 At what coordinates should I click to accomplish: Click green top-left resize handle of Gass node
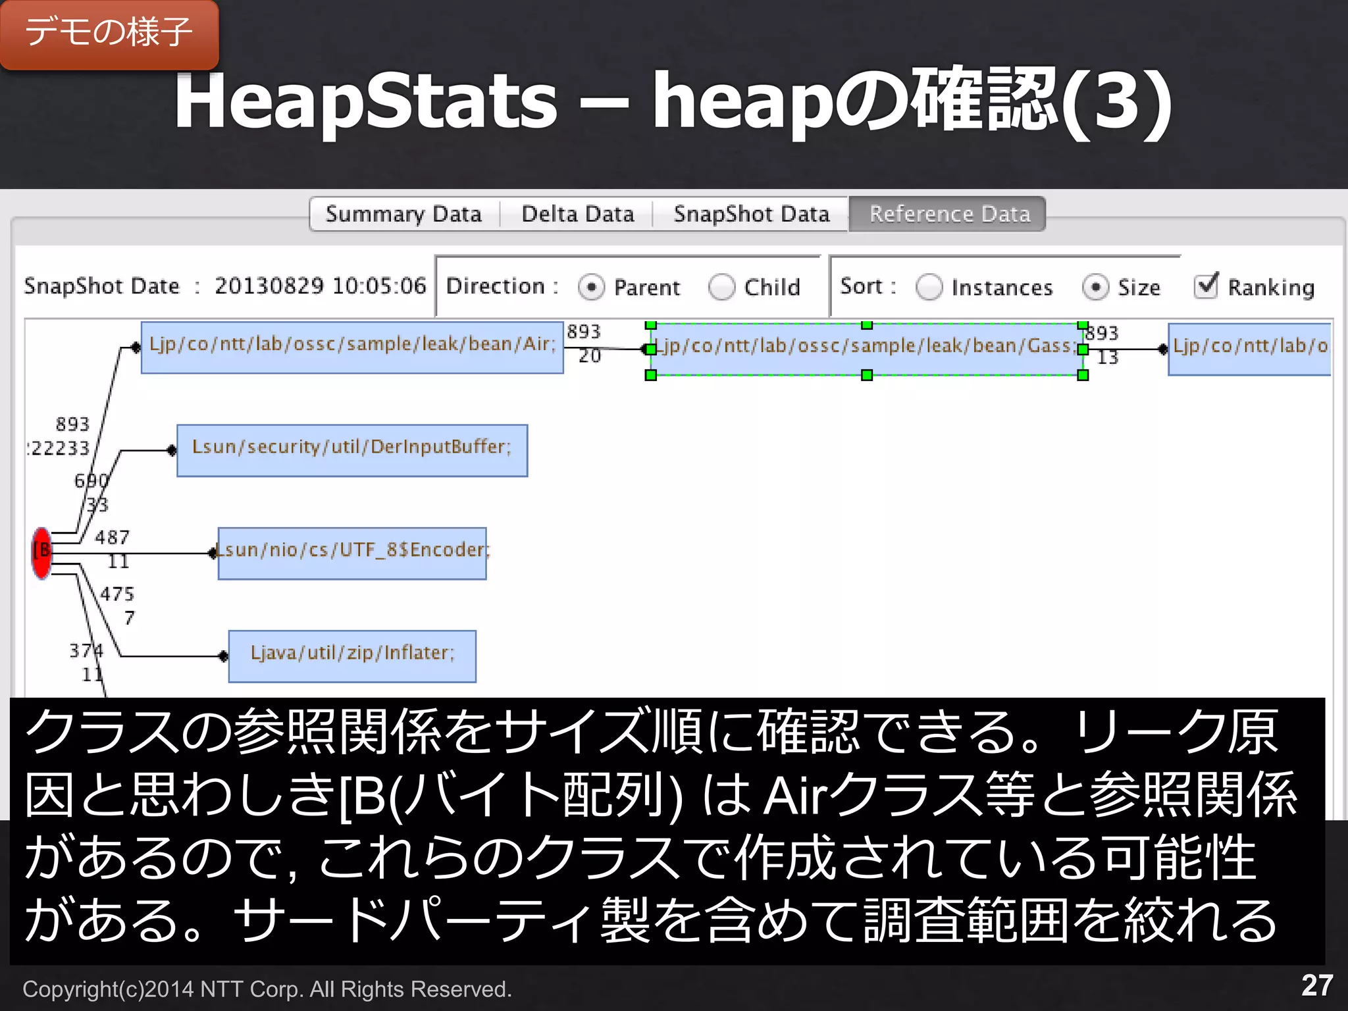[650, 325]
